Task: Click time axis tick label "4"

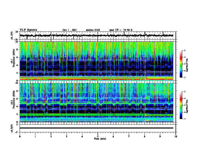Action: click(82, 136)
